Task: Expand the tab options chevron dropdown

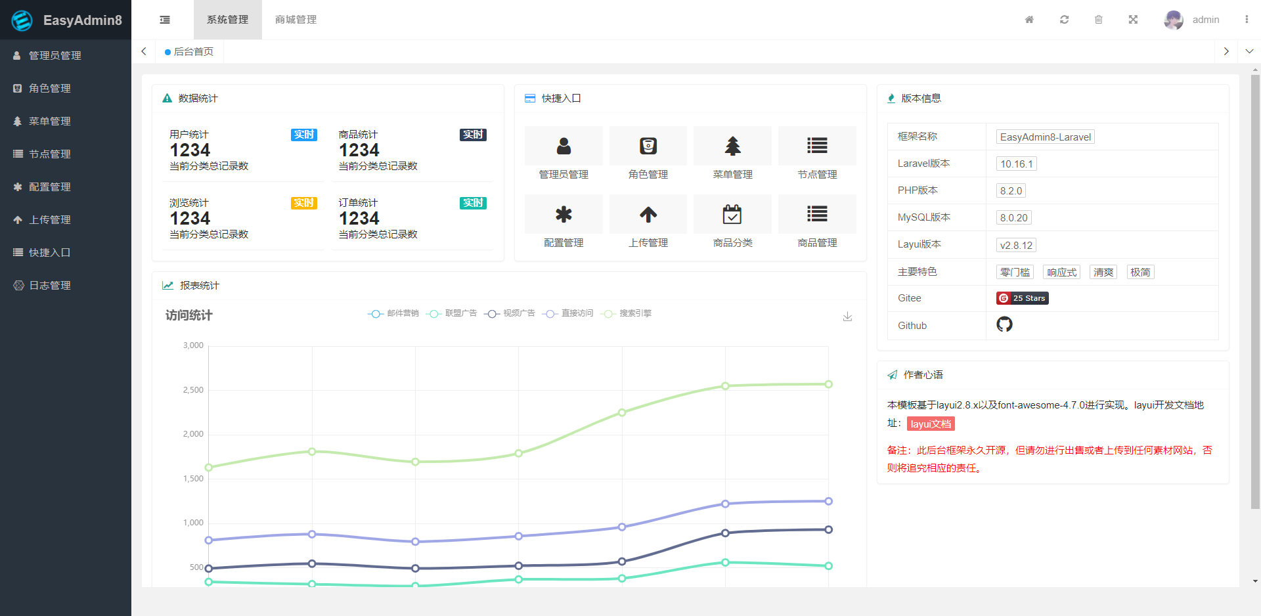Action: click(x=1249, y=51)
